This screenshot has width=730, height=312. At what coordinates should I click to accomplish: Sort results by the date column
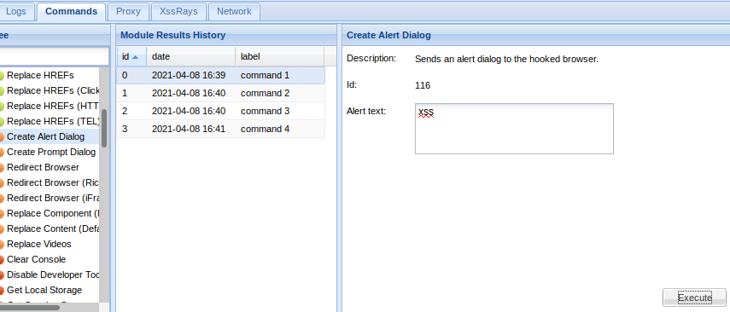click(191, 57)
